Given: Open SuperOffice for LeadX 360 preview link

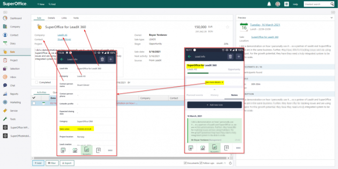Looking at the screenshot, I should coord(265,37).
